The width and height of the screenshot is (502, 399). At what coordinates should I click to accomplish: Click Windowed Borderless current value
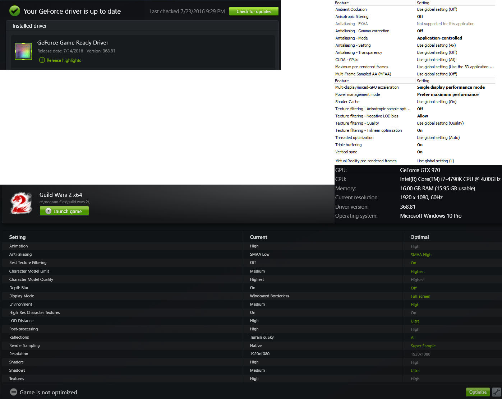click(269, 296)
